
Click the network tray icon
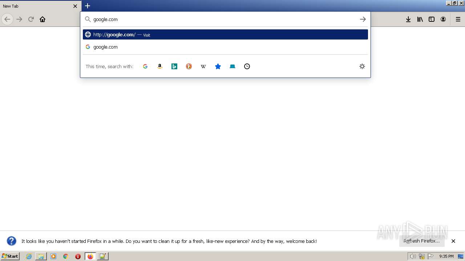pyautogui.click(x=421, y=256)
